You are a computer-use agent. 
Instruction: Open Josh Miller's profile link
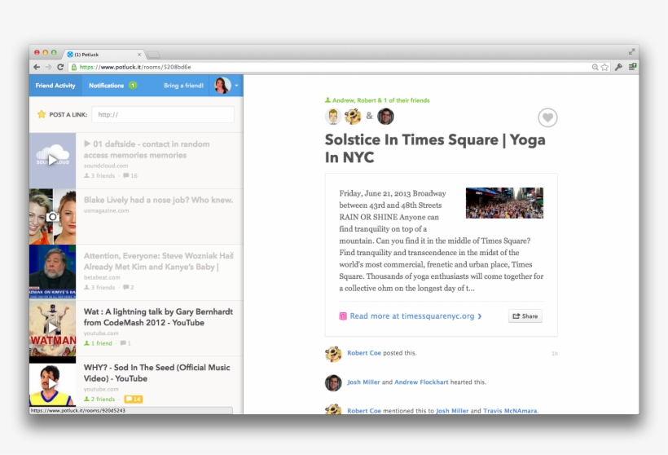coord(363,382)
